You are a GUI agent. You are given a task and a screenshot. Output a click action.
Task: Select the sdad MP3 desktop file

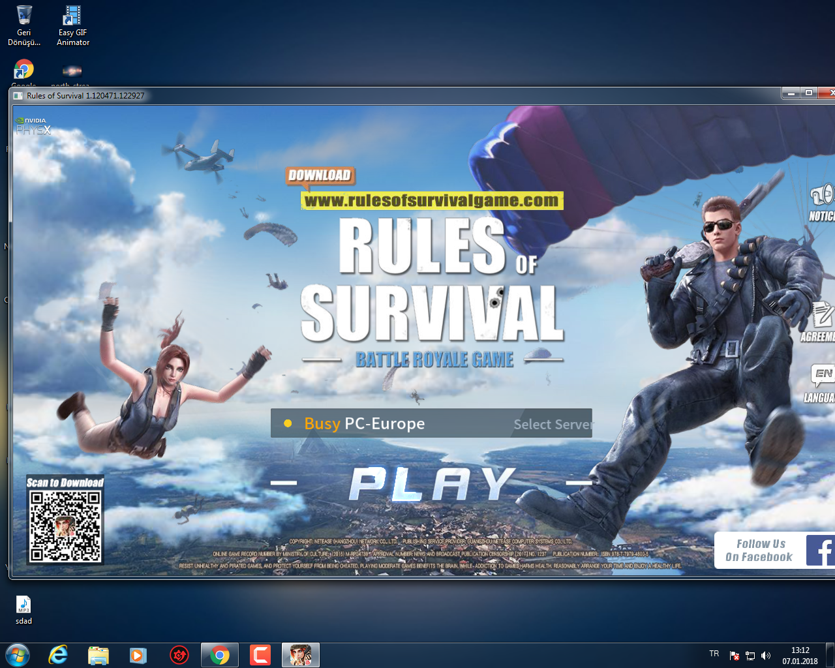click(24, 610)
